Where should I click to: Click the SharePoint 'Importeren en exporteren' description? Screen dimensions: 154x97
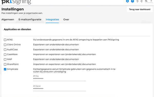[64, 64]
